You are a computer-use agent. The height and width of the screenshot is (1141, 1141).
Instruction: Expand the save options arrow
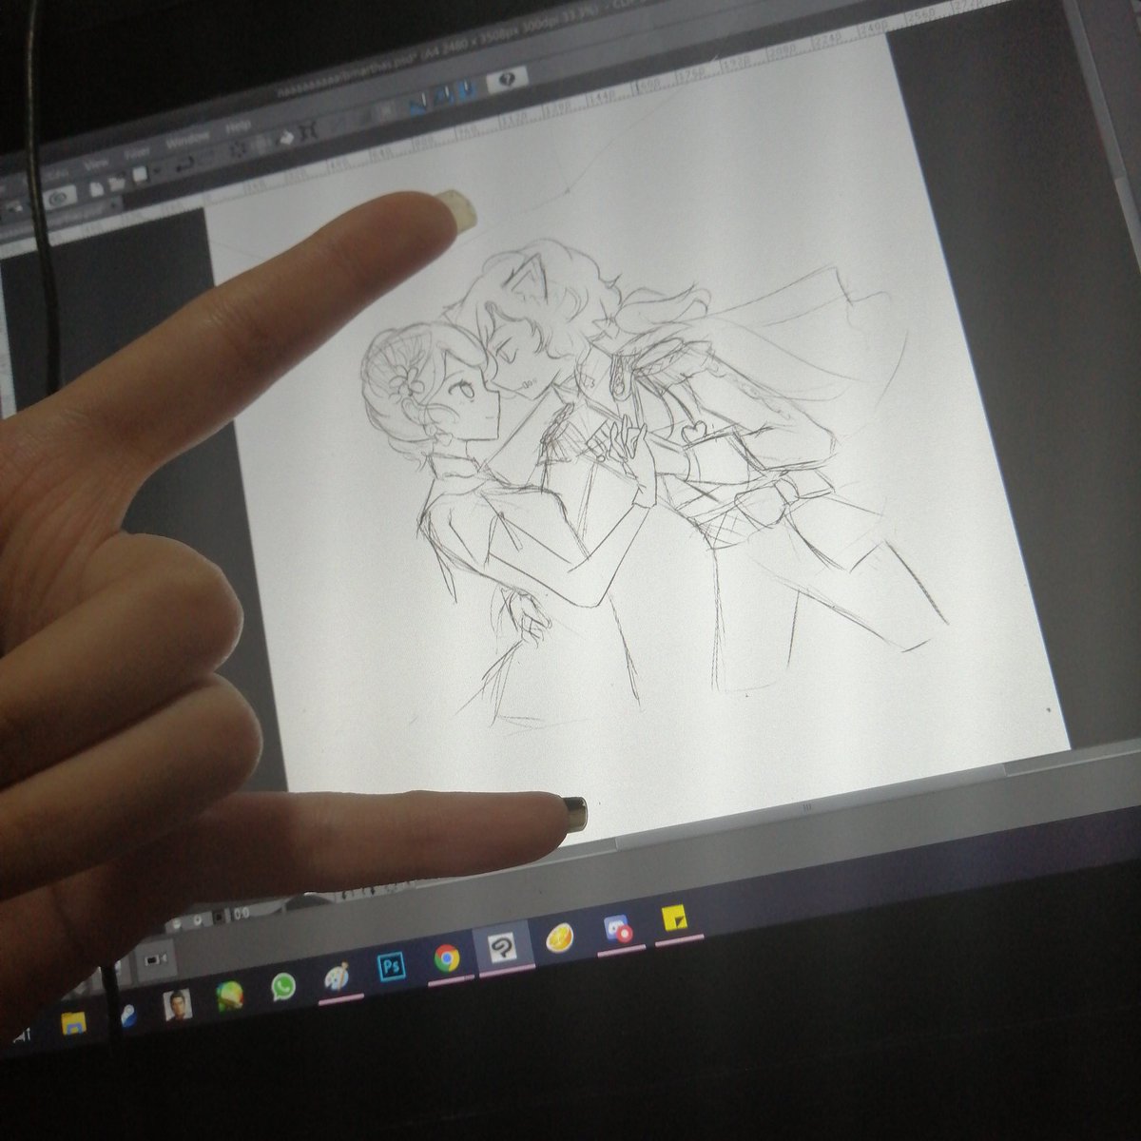click(x=157, y=170)
